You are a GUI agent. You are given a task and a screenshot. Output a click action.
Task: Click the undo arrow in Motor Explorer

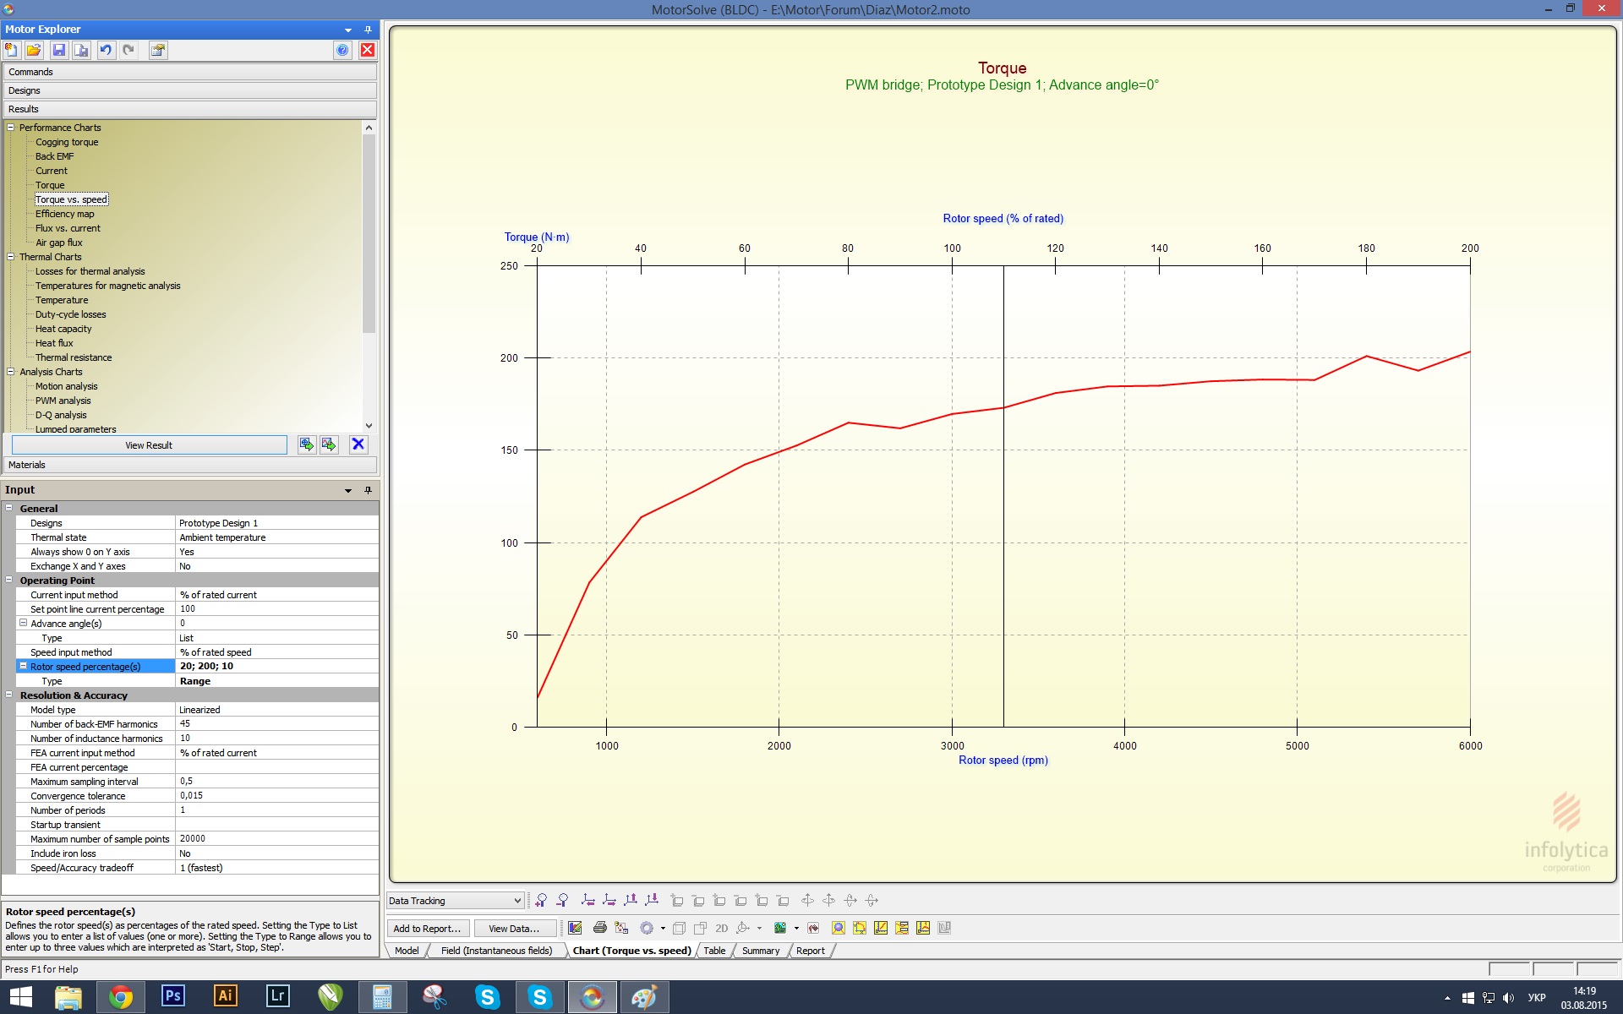106,51
